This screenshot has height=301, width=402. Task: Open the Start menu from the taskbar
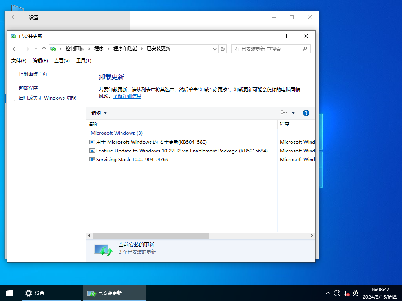9,293
